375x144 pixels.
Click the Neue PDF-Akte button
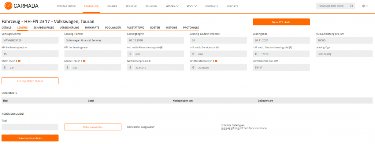[281, 22]
